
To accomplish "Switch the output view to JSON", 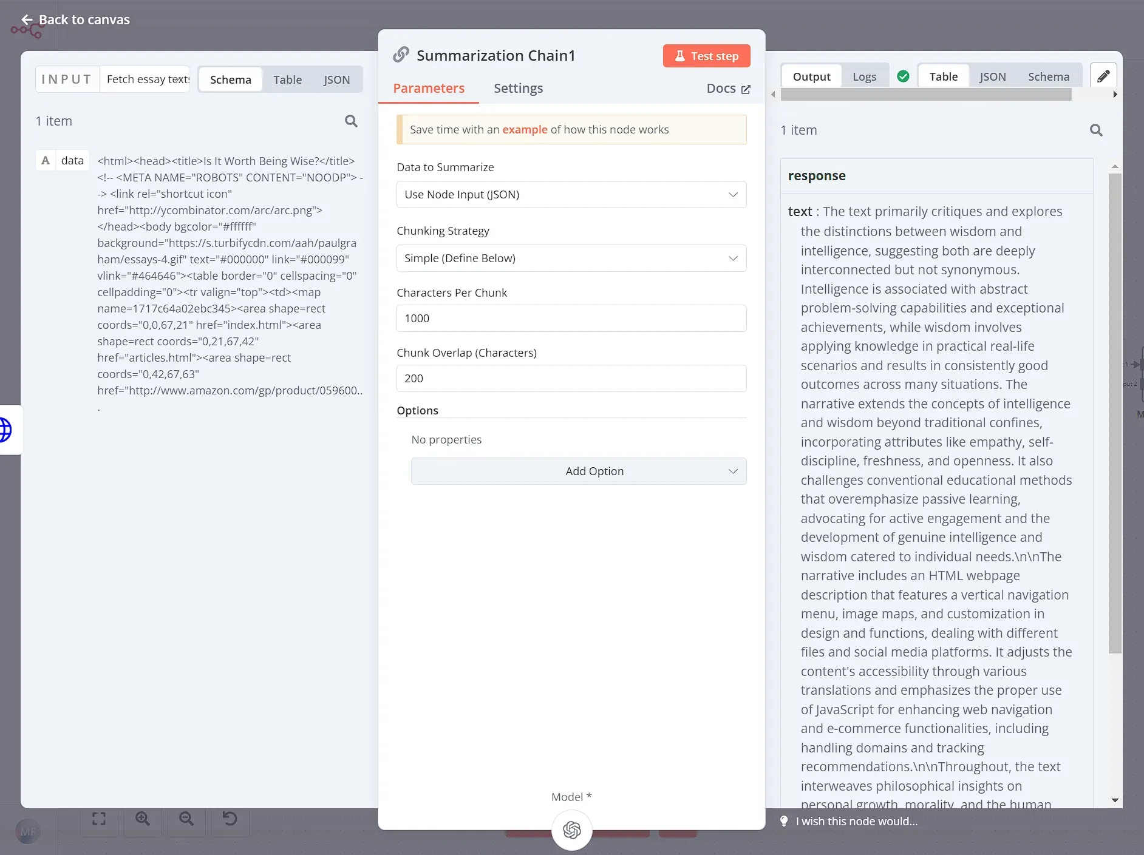I will click(x=992, y=76).
